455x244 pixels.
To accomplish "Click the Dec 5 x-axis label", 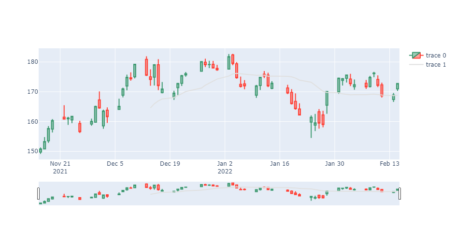I will [x=115, y=164].
